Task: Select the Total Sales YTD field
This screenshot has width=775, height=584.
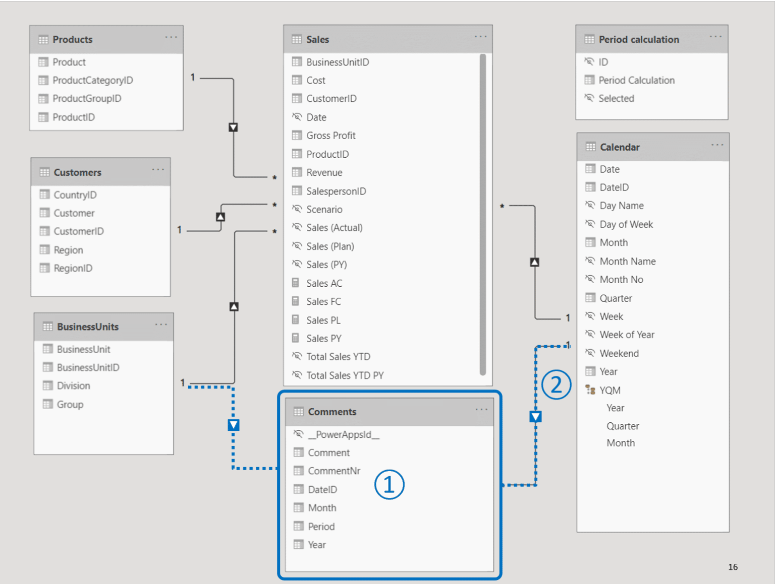Action: coord(338,356)
